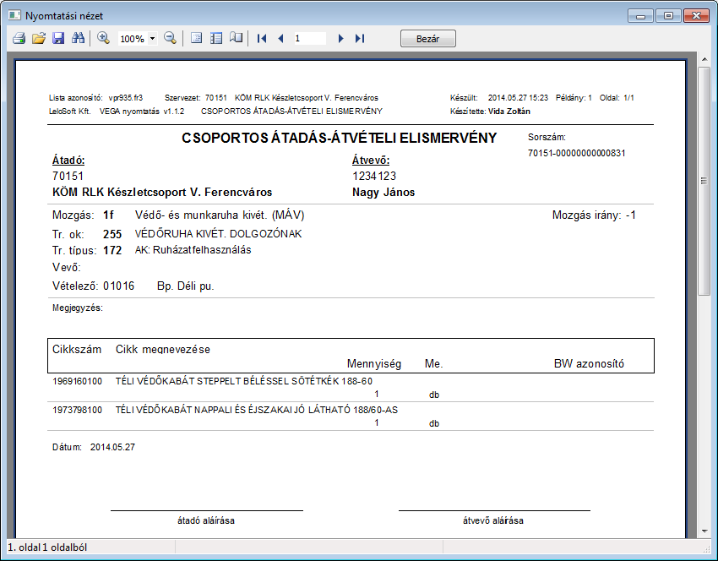This screenshot has height=561, width=718.
Task: Click 'Mennyiség' column header
Action: [374, 364]
